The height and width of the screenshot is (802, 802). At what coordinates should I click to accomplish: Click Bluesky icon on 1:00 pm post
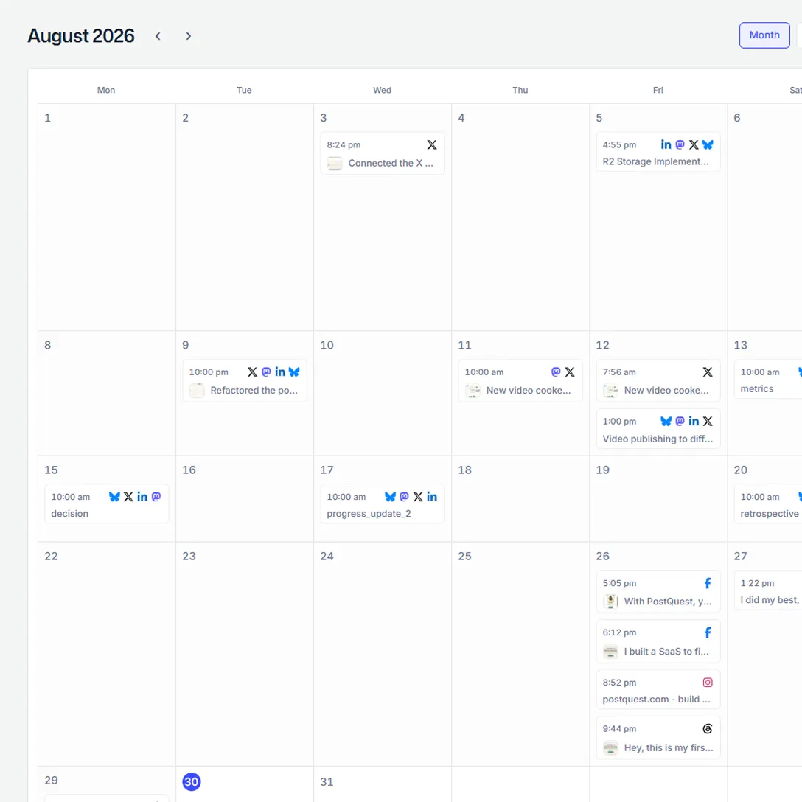[x=666, y=421]
